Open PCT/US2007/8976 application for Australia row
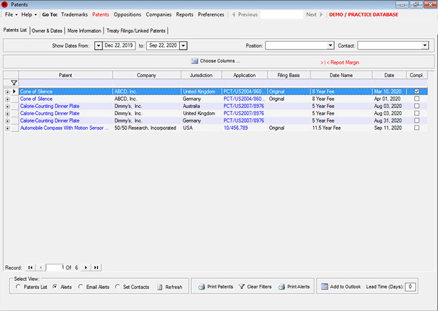 coord(243,105)
